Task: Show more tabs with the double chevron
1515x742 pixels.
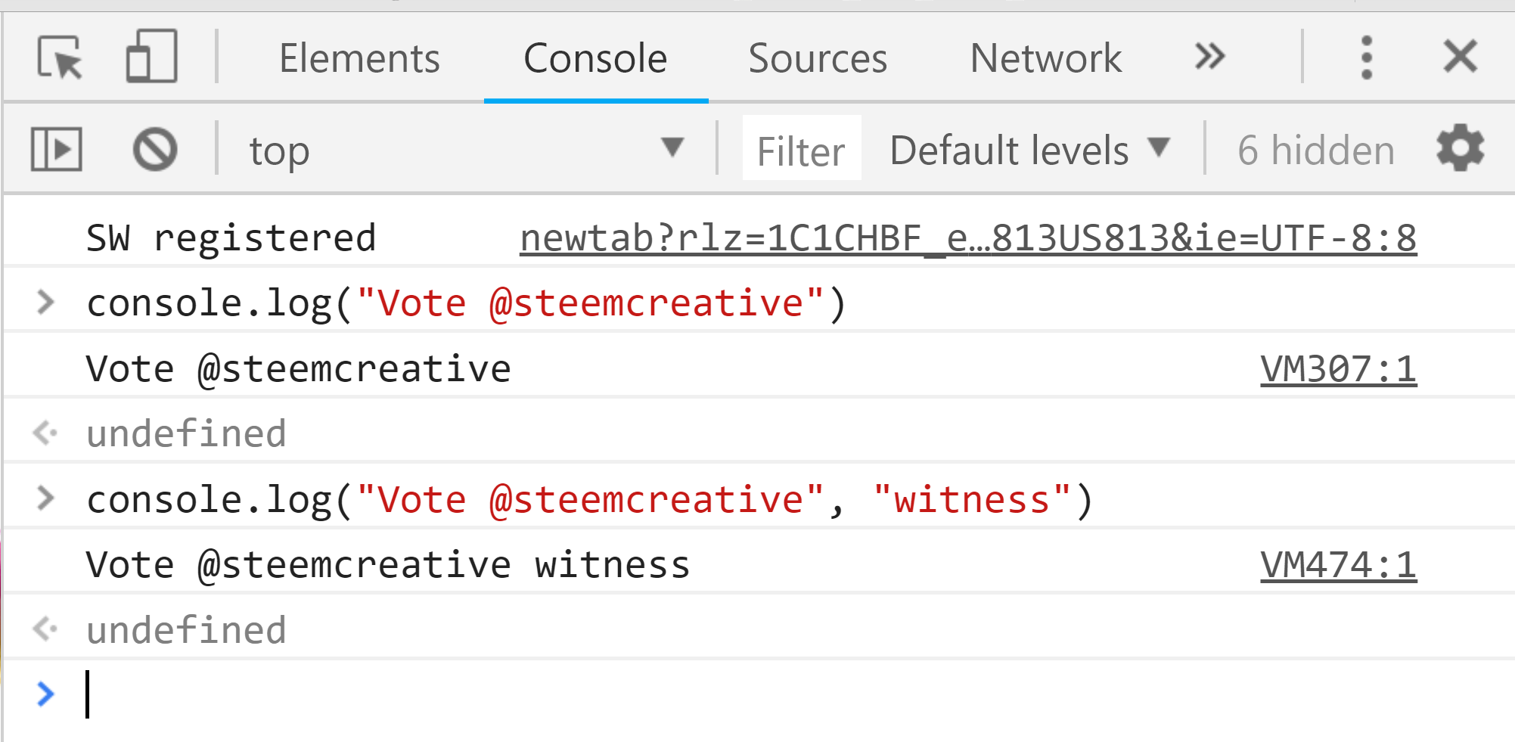Action: pos(1209,57)
